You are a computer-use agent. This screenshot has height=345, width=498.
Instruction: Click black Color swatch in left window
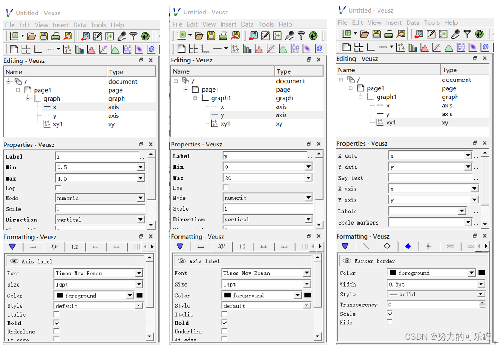139,295
